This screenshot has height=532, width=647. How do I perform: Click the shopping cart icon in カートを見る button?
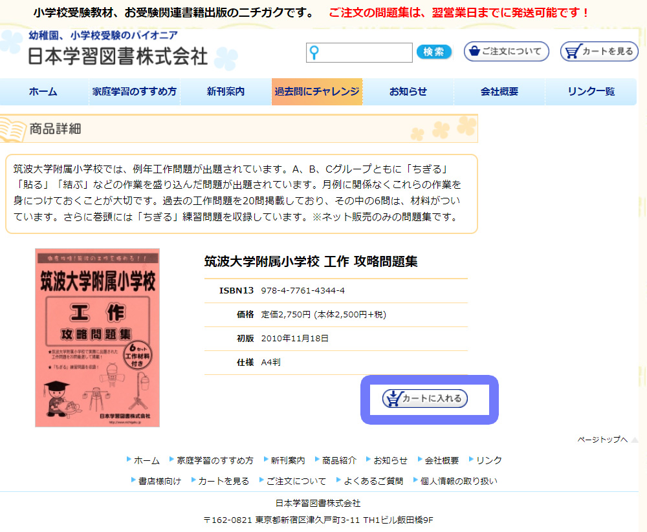[x=573, y=52]
